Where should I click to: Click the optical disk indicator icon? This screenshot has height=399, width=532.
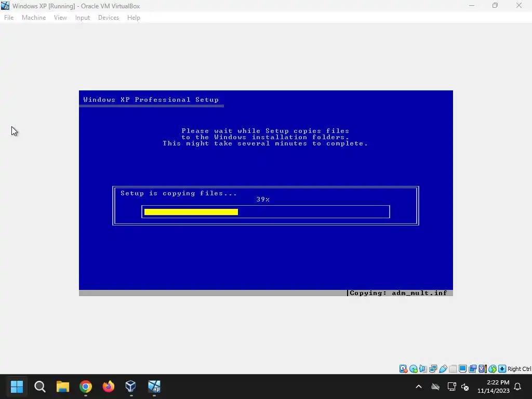coord(413,369)
